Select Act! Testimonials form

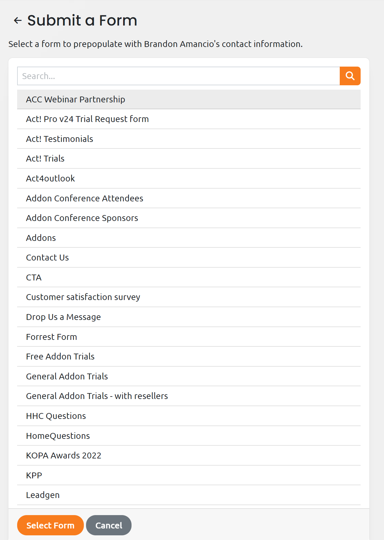pos(189,139)
